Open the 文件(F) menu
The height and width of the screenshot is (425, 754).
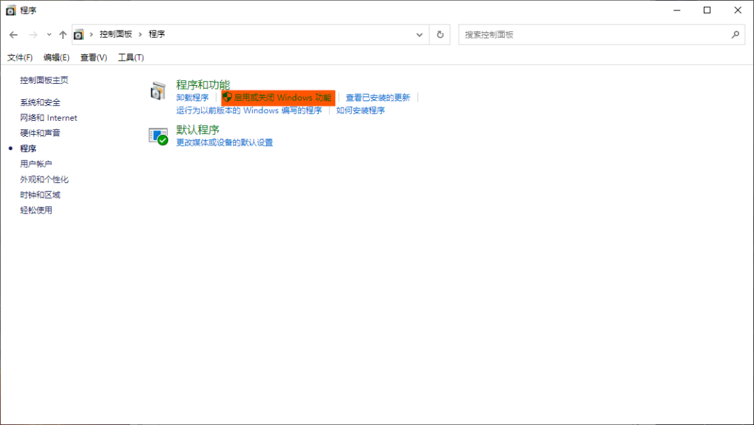point(20,57)
